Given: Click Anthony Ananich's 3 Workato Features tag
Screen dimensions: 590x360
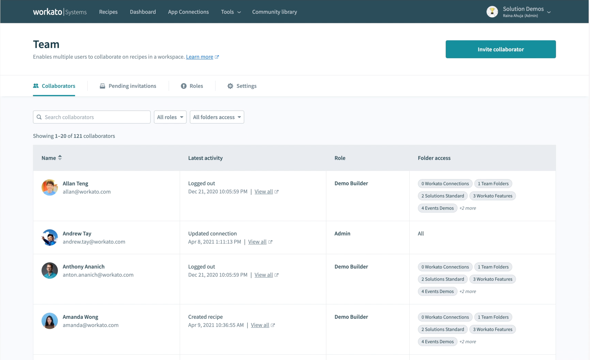Looking at the screenshot, I should pos(493,279).
